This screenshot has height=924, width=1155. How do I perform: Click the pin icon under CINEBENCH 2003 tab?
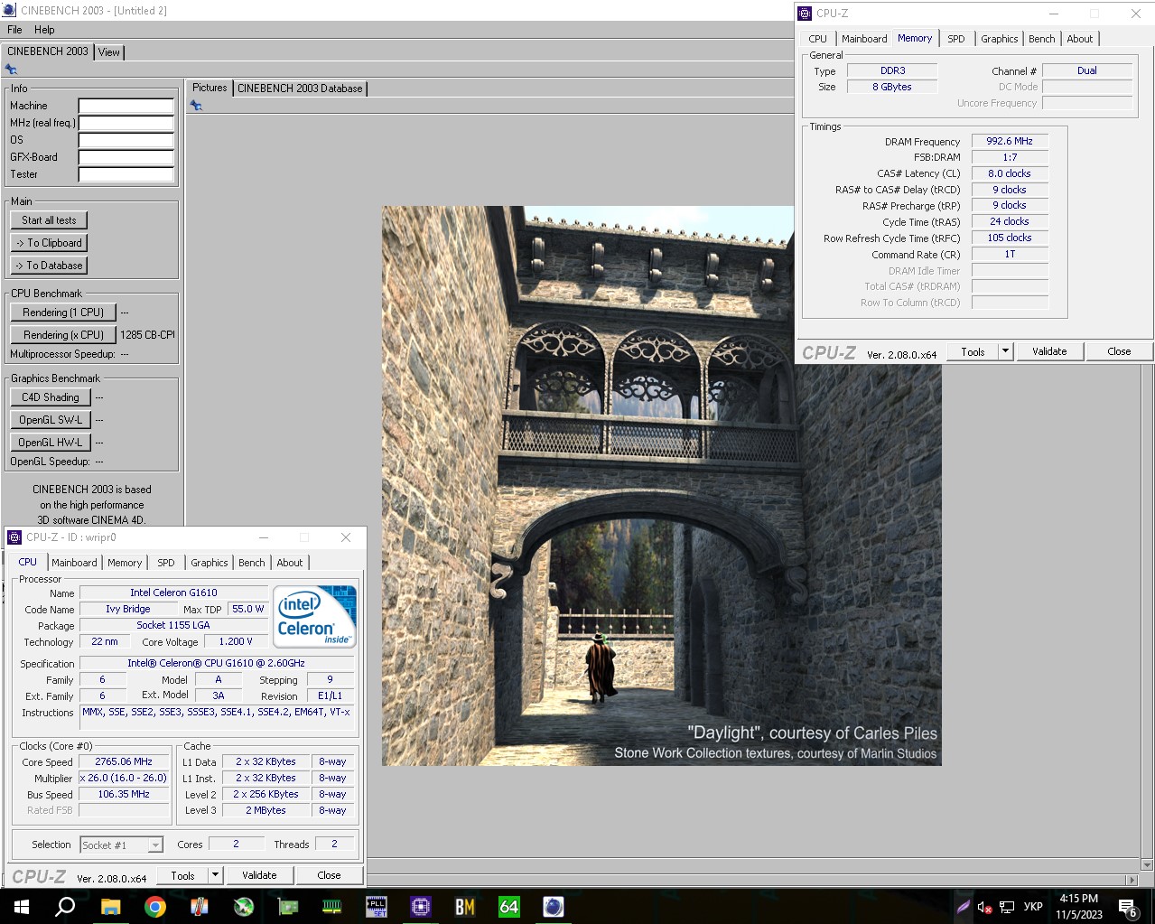click(11, 70)
